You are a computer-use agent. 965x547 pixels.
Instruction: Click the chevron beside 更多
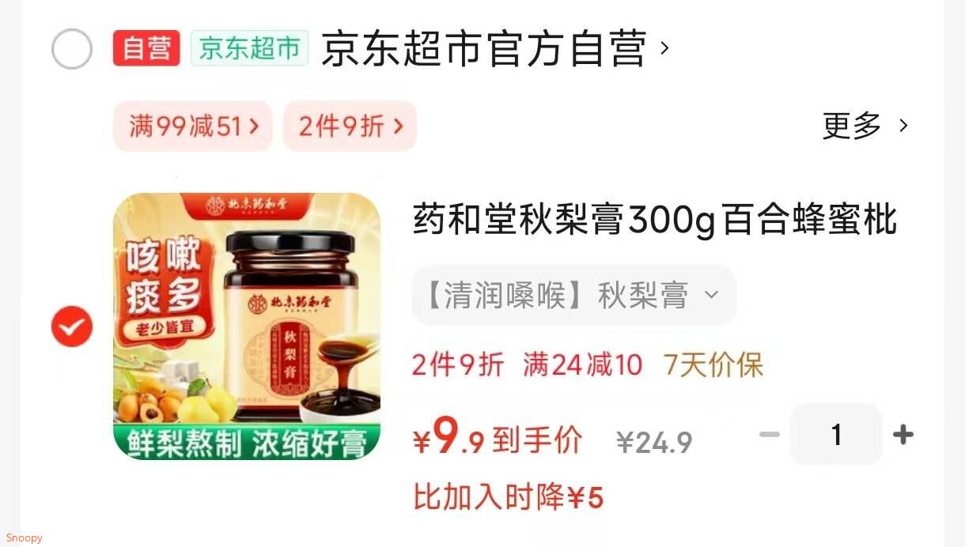coord(903,126)
